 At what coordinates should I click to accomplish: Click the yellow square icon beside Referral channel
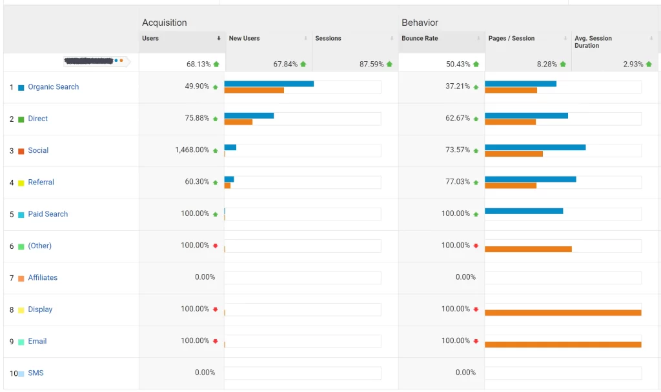tap(21, 182)
